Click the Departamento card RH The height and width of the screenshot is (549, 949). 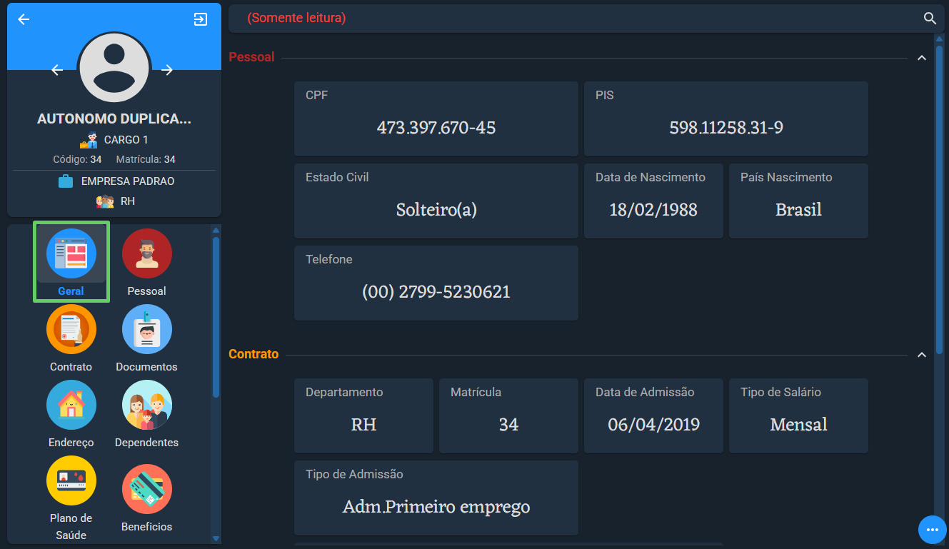pos(363,415)
